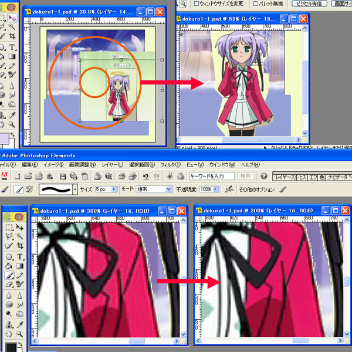Viewport: 352px width, 352px height.
Task: Open the 不透明度 100% arrow
Action: (x=216, y=189)
